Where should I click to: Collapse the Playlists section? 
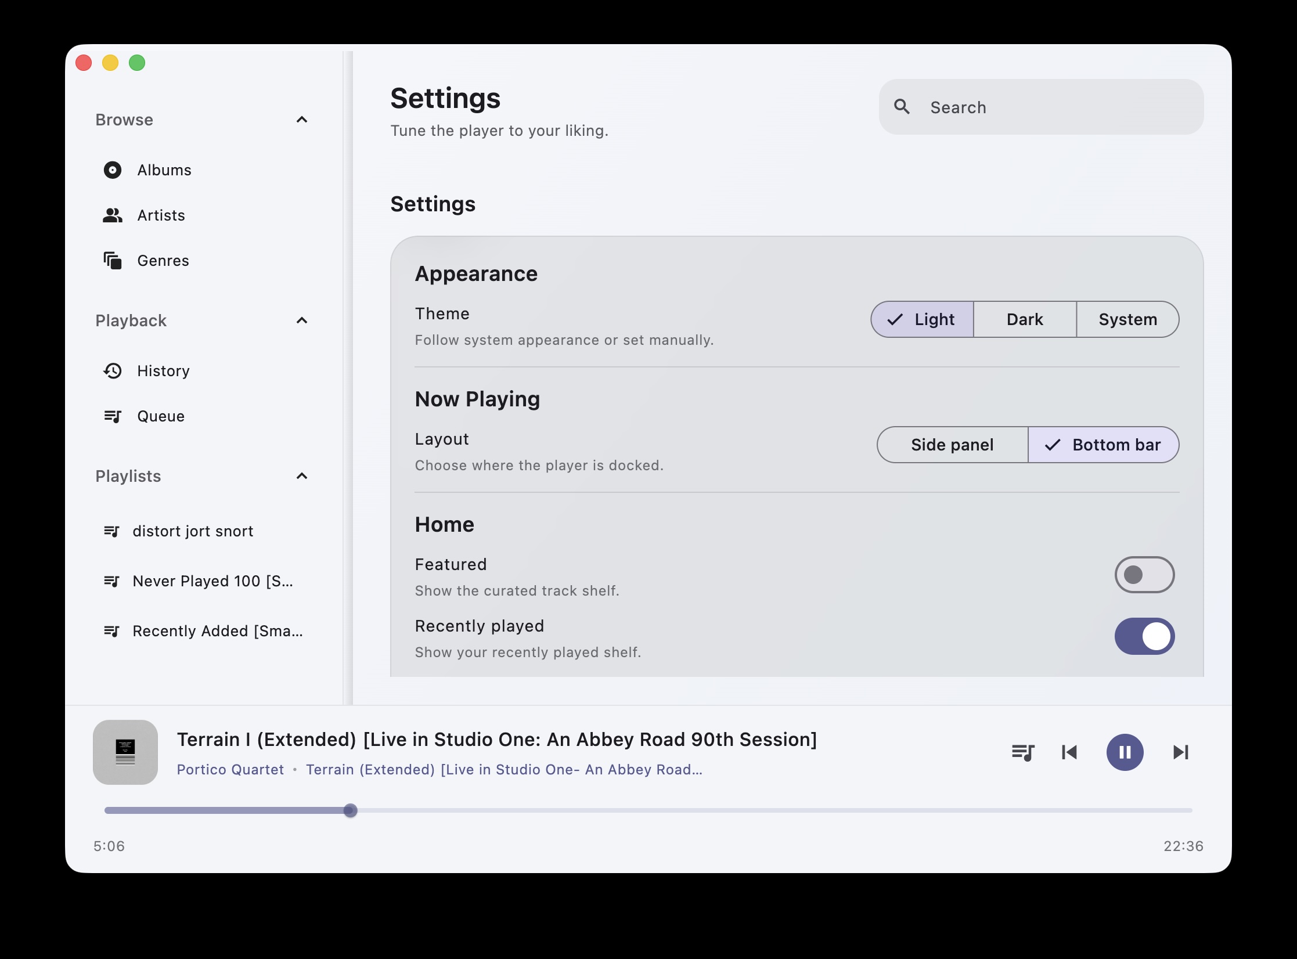pyautogui.click(x=301, y=476)
